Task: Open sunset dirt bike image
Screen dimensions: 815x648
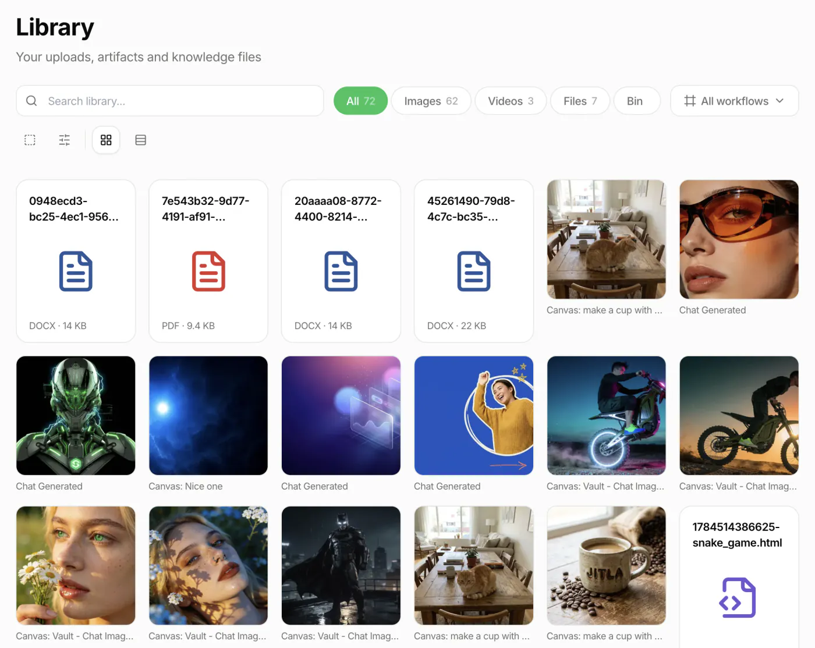Action: click(x=739, y=416)
